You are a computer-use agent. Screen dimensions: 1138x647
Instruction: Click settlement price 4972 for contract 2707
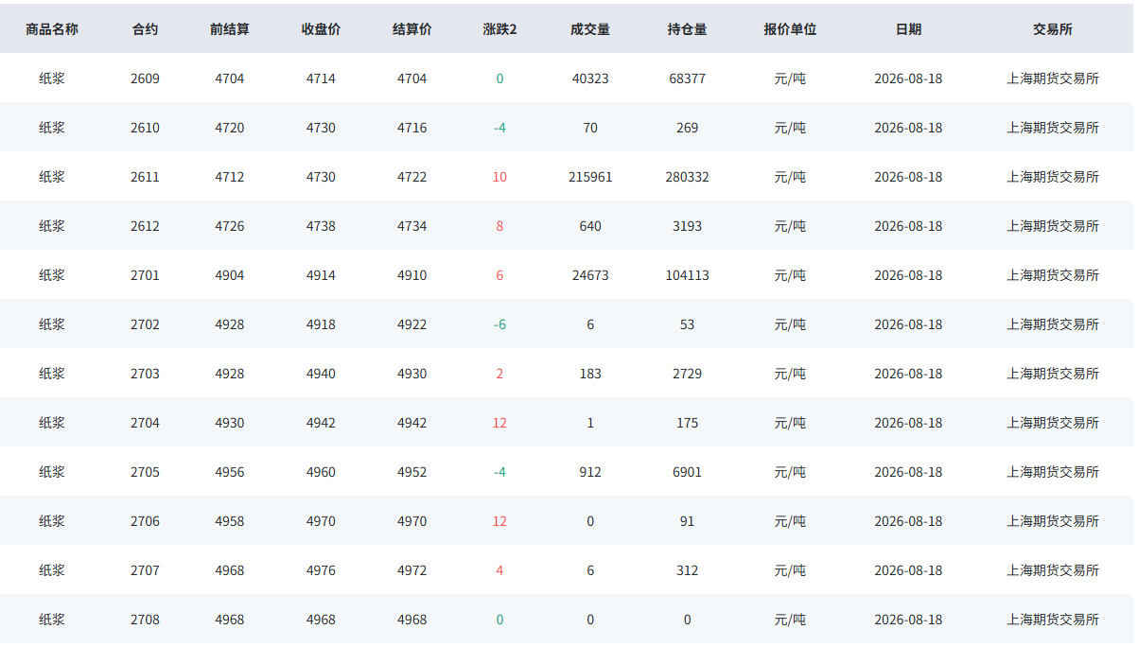point(411,570)
